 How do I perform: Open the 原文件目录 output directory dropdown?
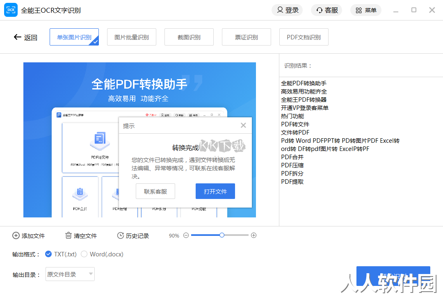(x=70, y=274)
